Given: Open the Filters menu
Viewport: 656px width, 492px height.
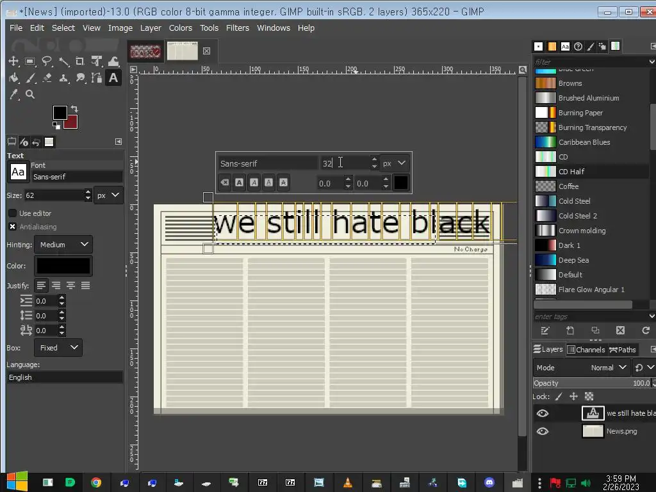Looking at the screenshot, I should point(238,28).
